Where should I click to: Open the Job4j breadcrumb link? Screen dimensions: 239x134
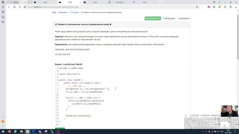pyautogui.click(x=54, y=12)
